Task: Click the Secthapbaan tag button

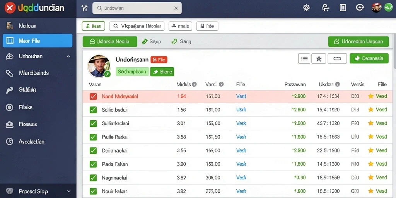Action: [132, 72]
